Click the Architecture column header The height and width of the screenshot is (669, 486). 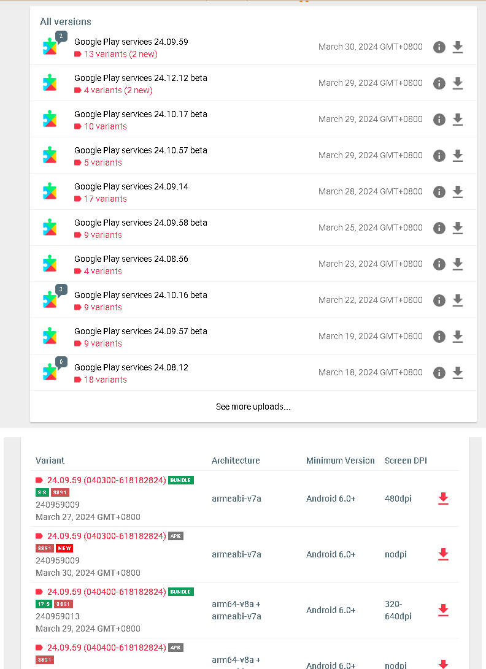(x=236, y=461)
